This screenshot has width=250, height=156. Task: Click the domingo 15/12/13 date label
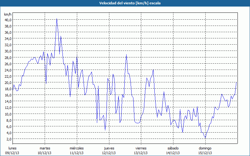click(x=205, y=150)
